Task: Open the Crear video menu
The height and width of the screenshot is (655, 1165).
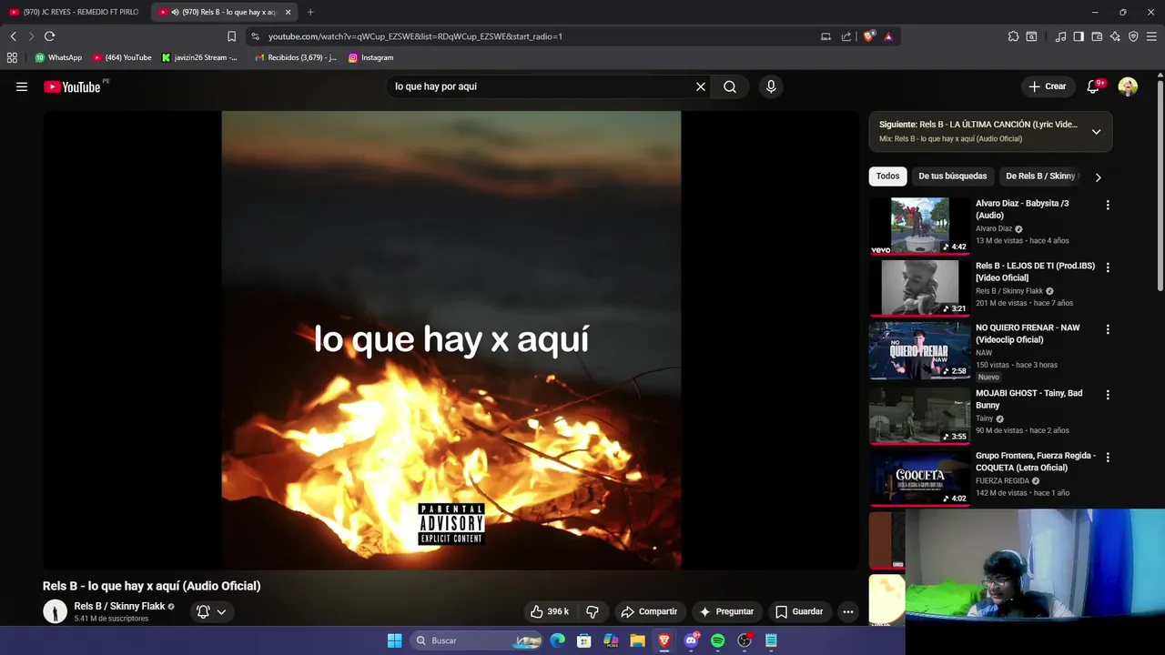Action: pos(1047,86)
